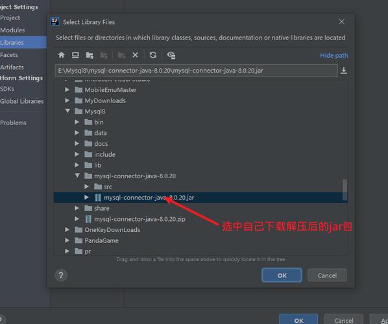Select the MyDownloads folder row
Image resolution: width=388 pixels, height=324 pixels.
(x=200, y=100)
